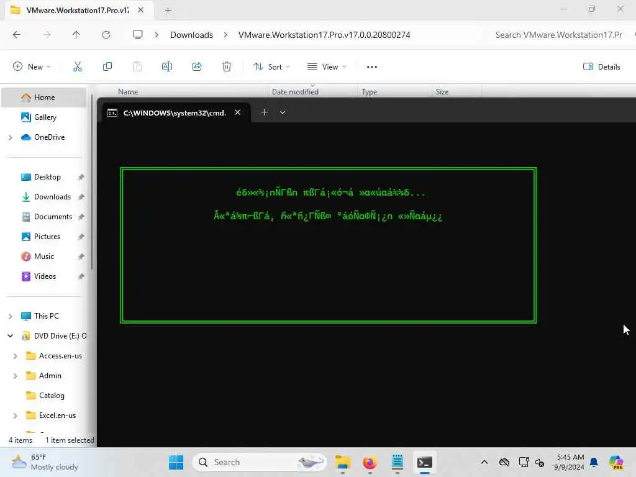Viewport: 636px width, 477px height.
Task: Click the Terminal taskbar icon
Action: (x=425, y=462)
